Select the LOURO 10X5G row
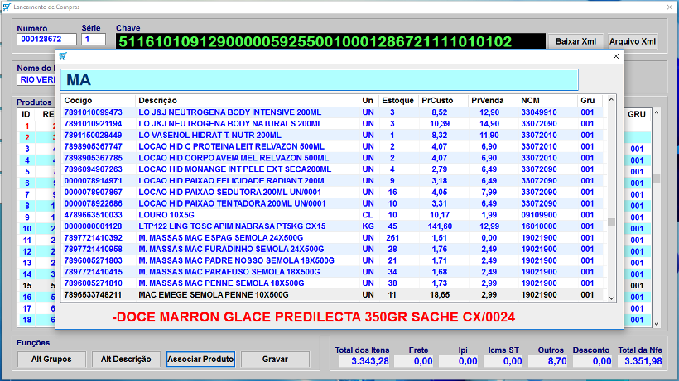 pos(332,215)
